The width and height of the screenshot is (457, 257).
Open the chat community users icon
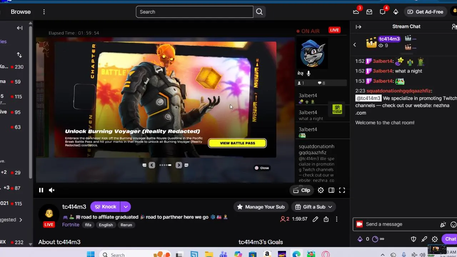point(454,27)
